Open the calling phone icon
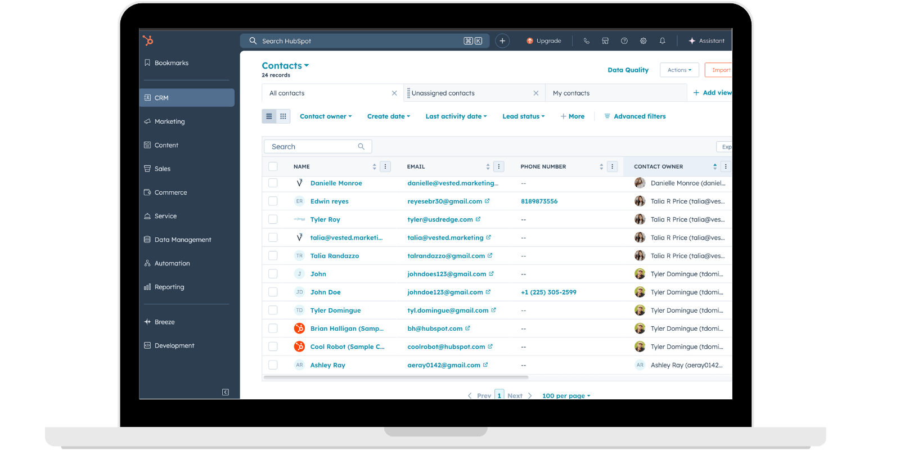This screenshot has height=450, width=900. 586,41
